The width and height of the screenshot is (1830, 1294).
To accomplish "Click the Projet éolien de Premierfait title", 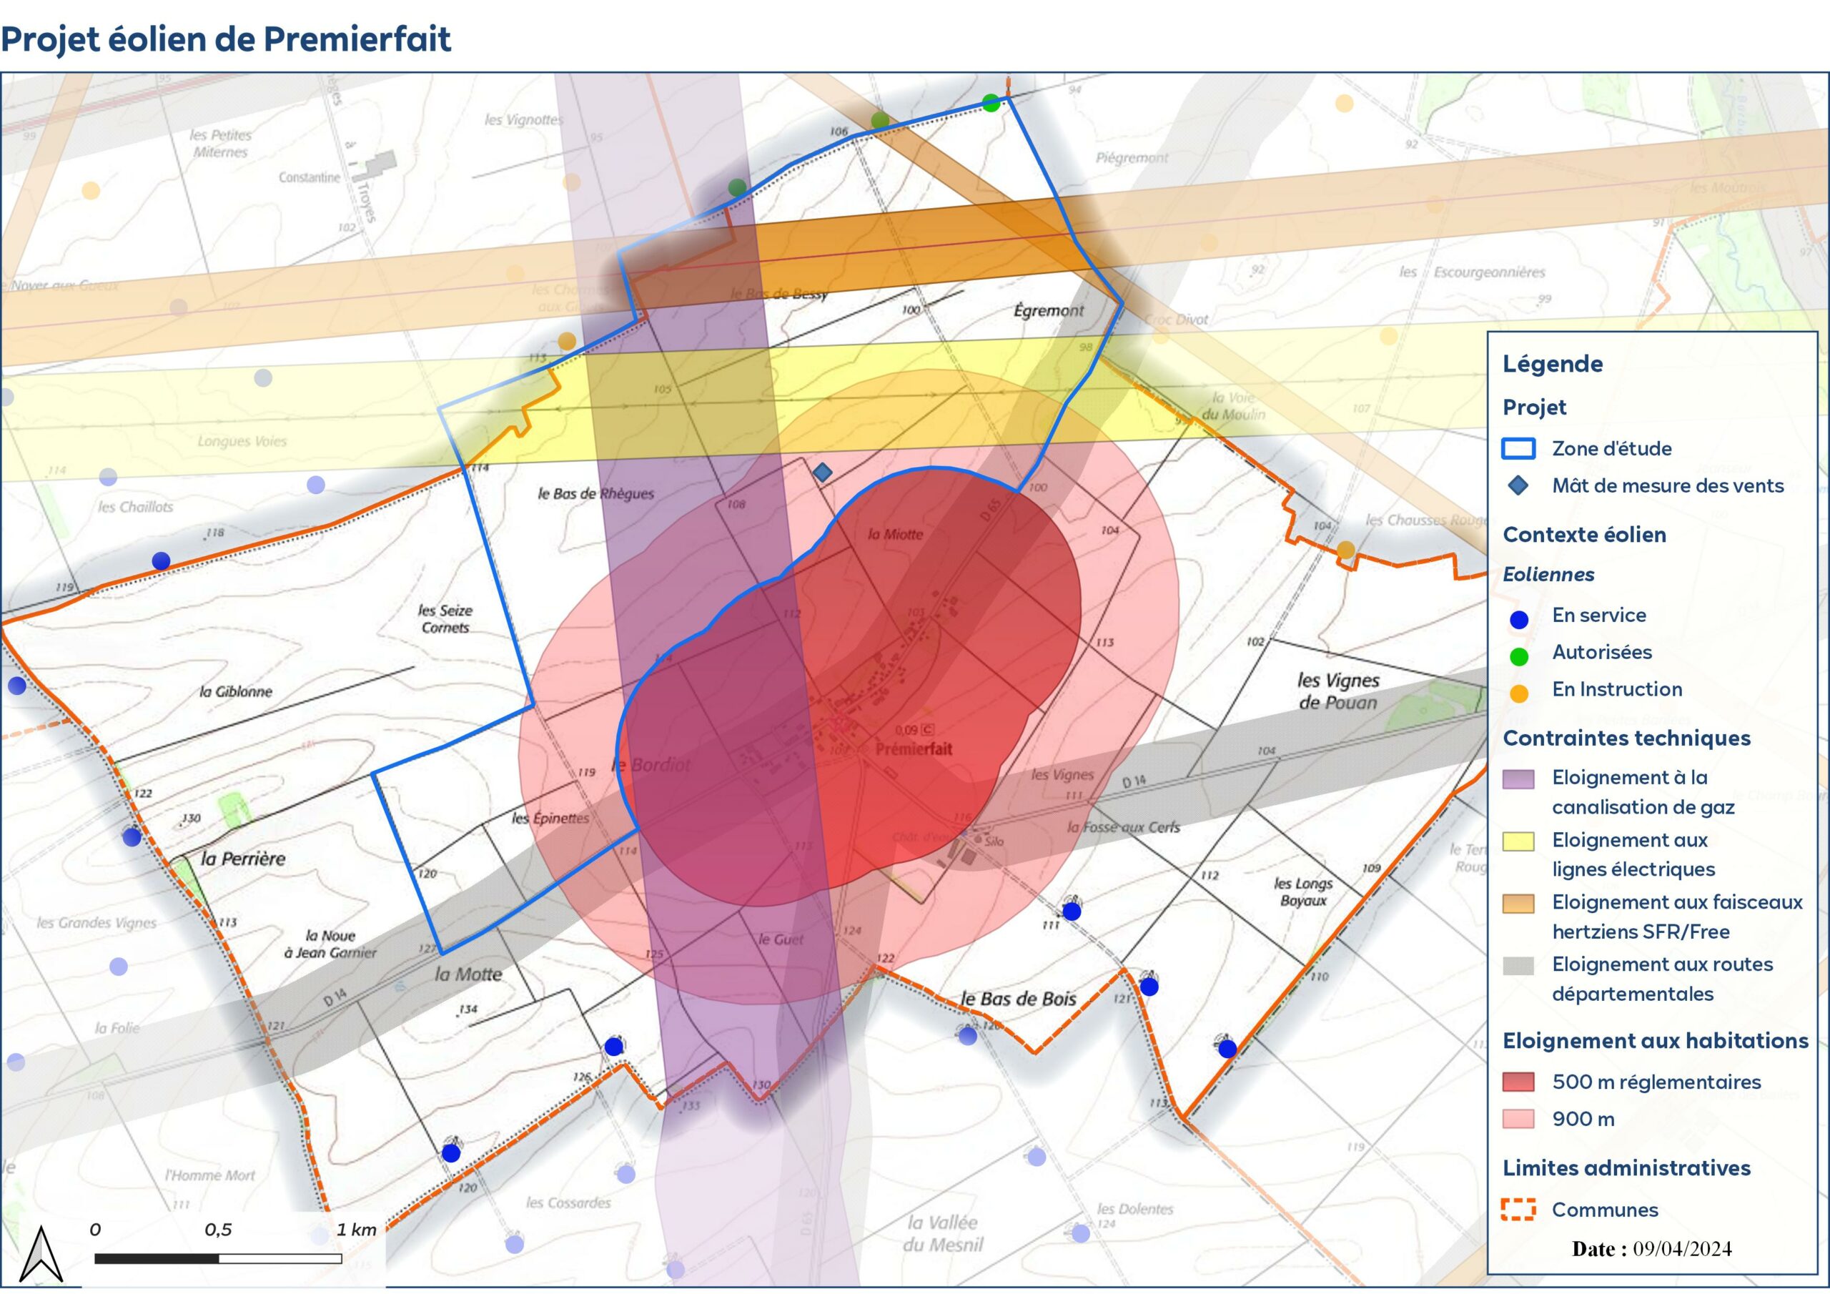I will click(226, 39).
